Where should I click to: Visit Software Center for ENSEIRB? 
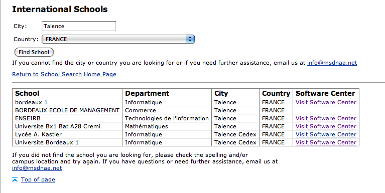[x=326, y=118]
